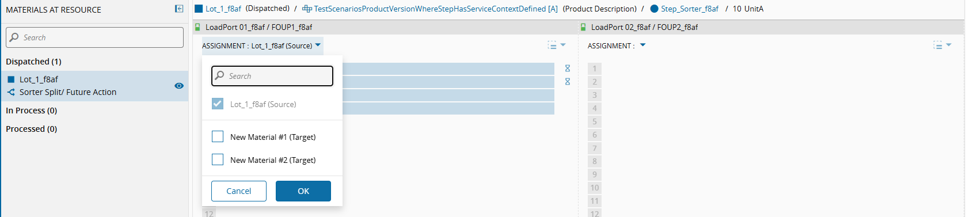Select slot 3 in FOUP2_f8af

595,95
